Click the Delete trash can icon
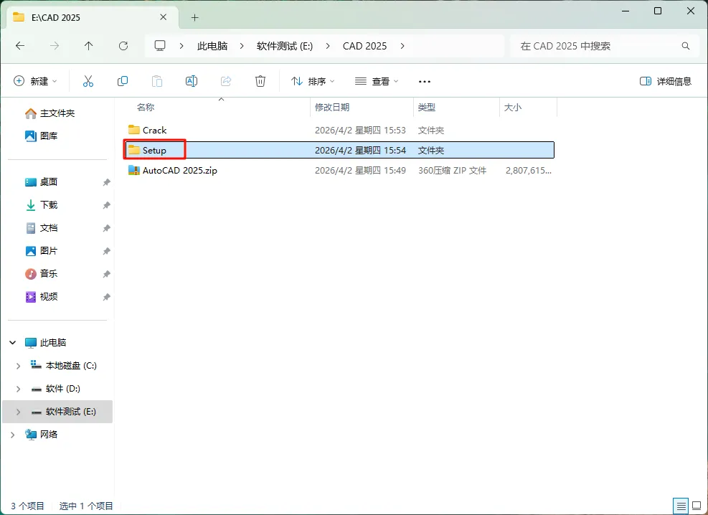This screenshot has width=708, height=515. point(260,81)
